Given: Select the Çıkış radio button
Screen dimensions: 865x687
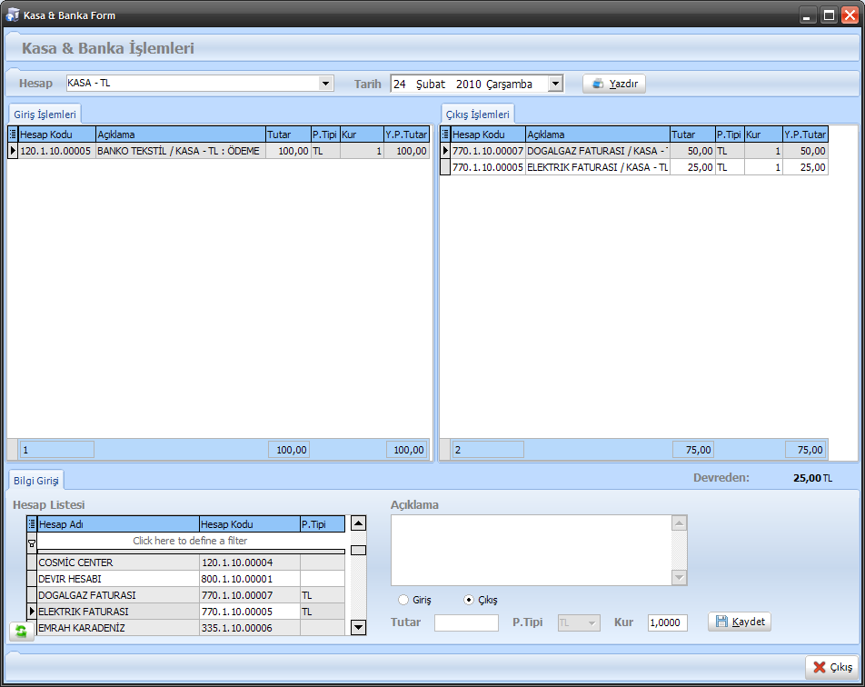Looking at the screenshot, I should point(469,600).
